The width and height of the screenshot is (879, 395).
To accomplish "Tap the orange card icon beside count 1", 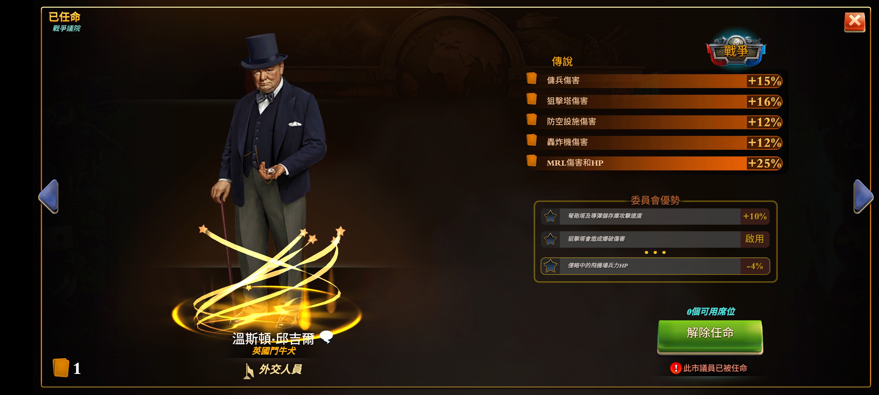I will [61, 368].
